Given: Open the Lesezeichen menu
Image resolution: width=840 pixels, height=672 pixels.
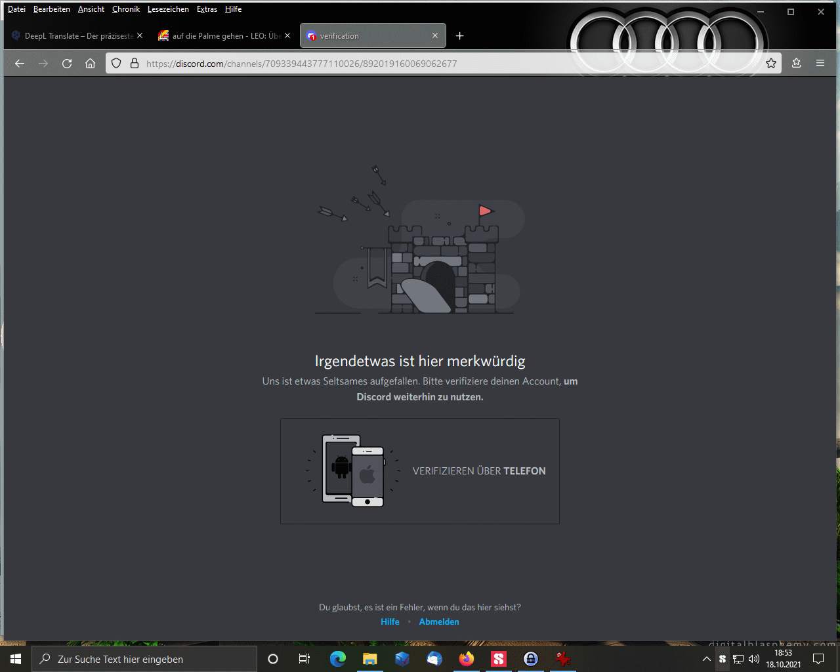Looking at the screenshot, I should pos(168,9).
